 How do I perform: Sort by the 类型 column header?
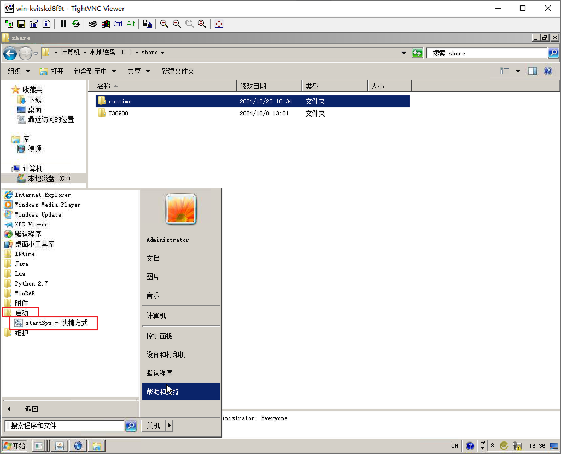335,86
